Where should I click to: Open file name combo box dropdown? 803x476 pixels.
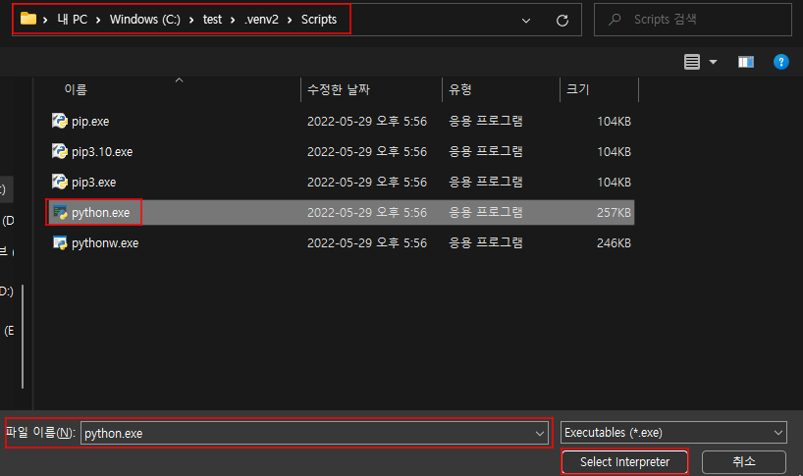coord(540,434)
